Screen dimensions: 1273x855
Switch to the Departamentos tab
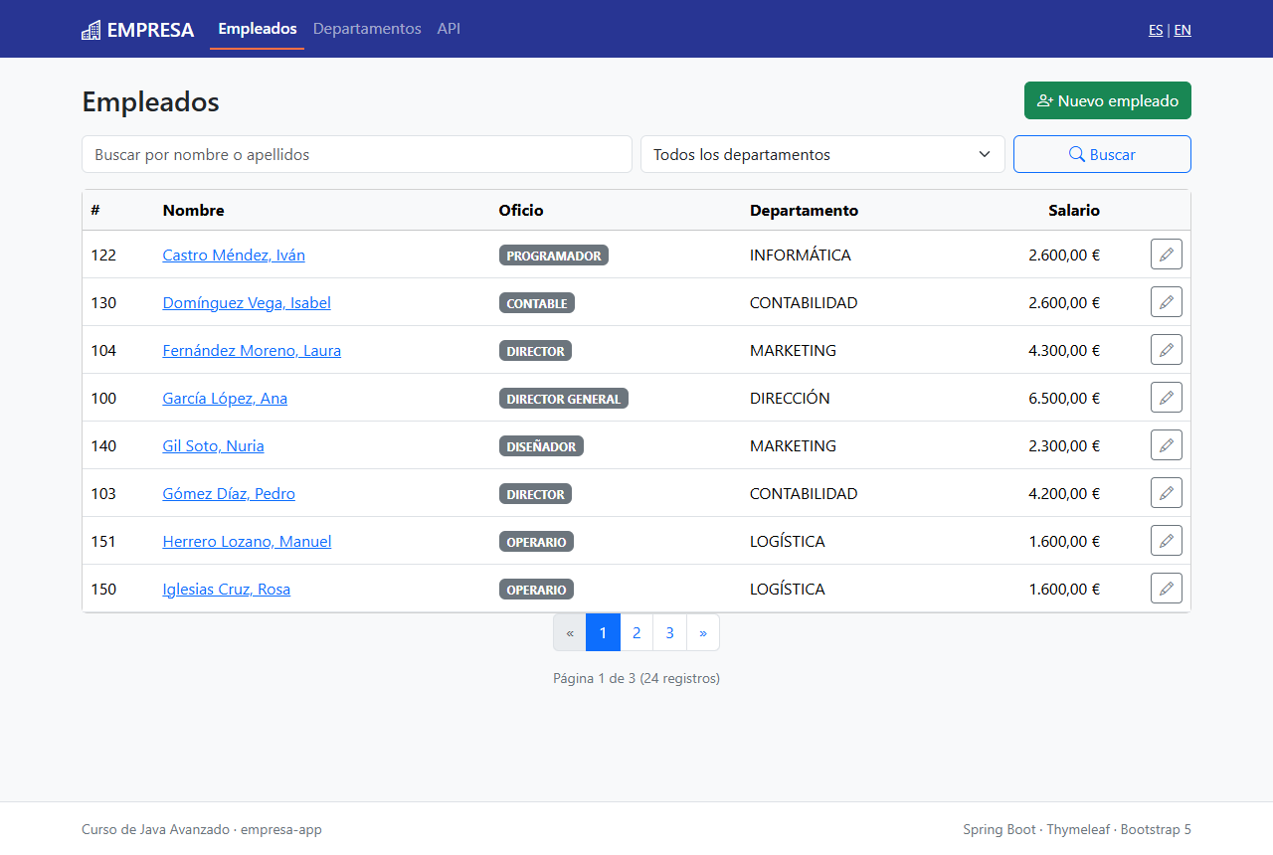pyautogui.click(x=367, y=29)
